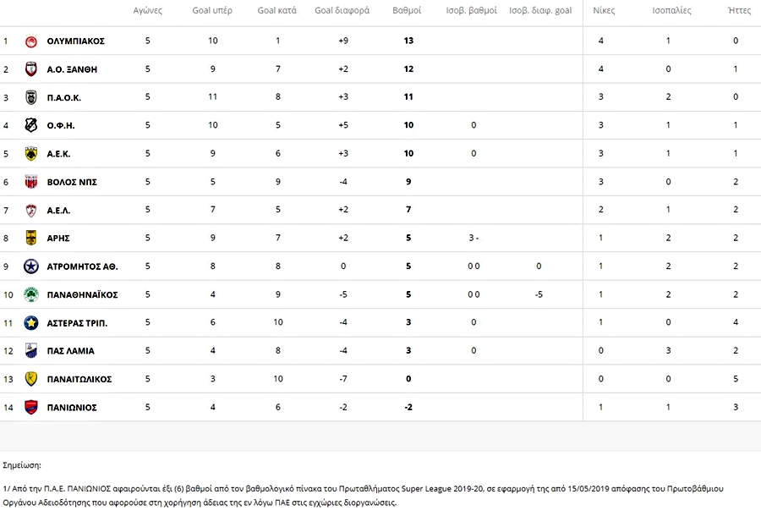The image size is (761, 516).
Task: Click the Goal διαφορά column header
Action: point(342,11)
